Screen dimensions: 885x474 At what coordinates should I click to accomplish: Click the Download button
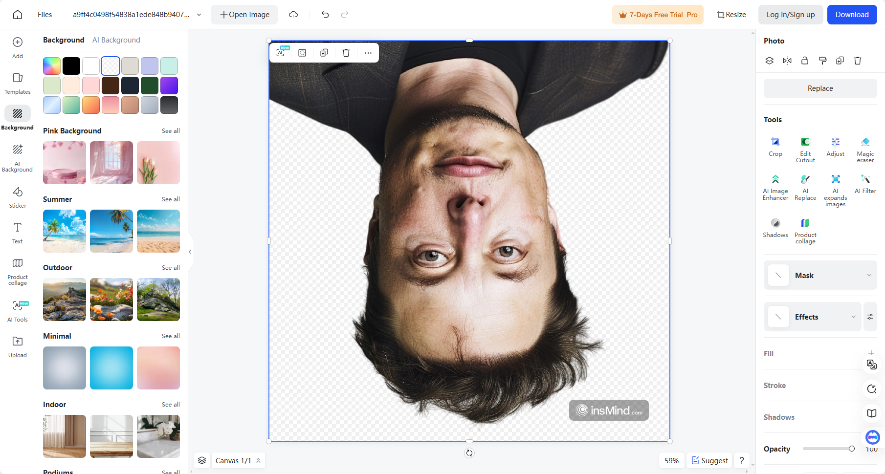point(852,15)
